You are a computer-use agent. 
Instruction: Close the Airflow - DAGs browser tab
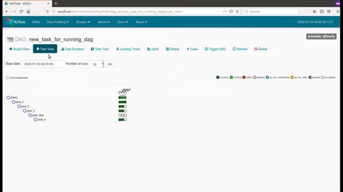[48, 4]
